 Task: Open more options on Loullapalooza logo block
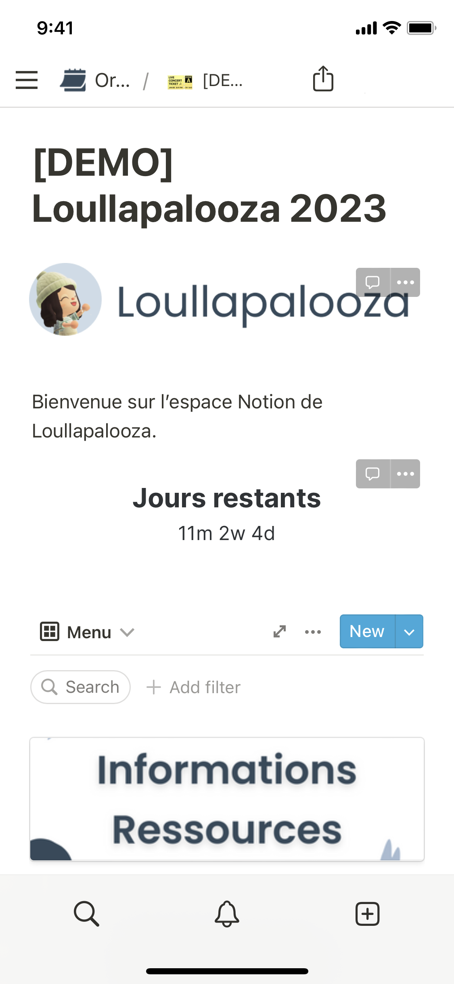click(406, 282)
